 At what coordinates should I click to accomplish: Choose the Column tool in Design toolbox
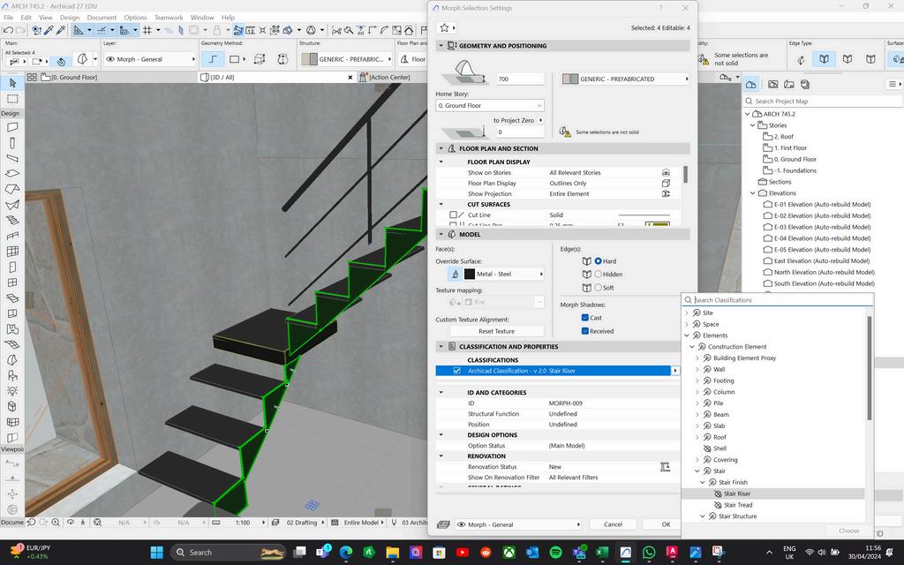click(x=12, y=142)
